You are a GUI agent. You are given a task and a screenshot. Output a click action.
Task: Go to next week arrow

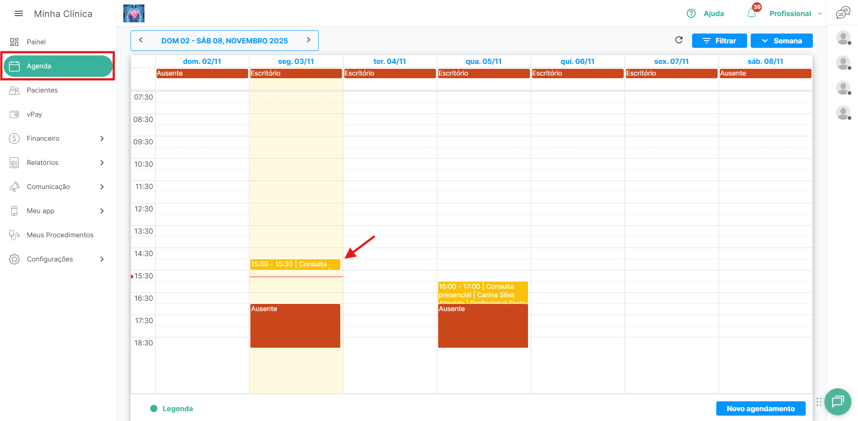[308, 40]
